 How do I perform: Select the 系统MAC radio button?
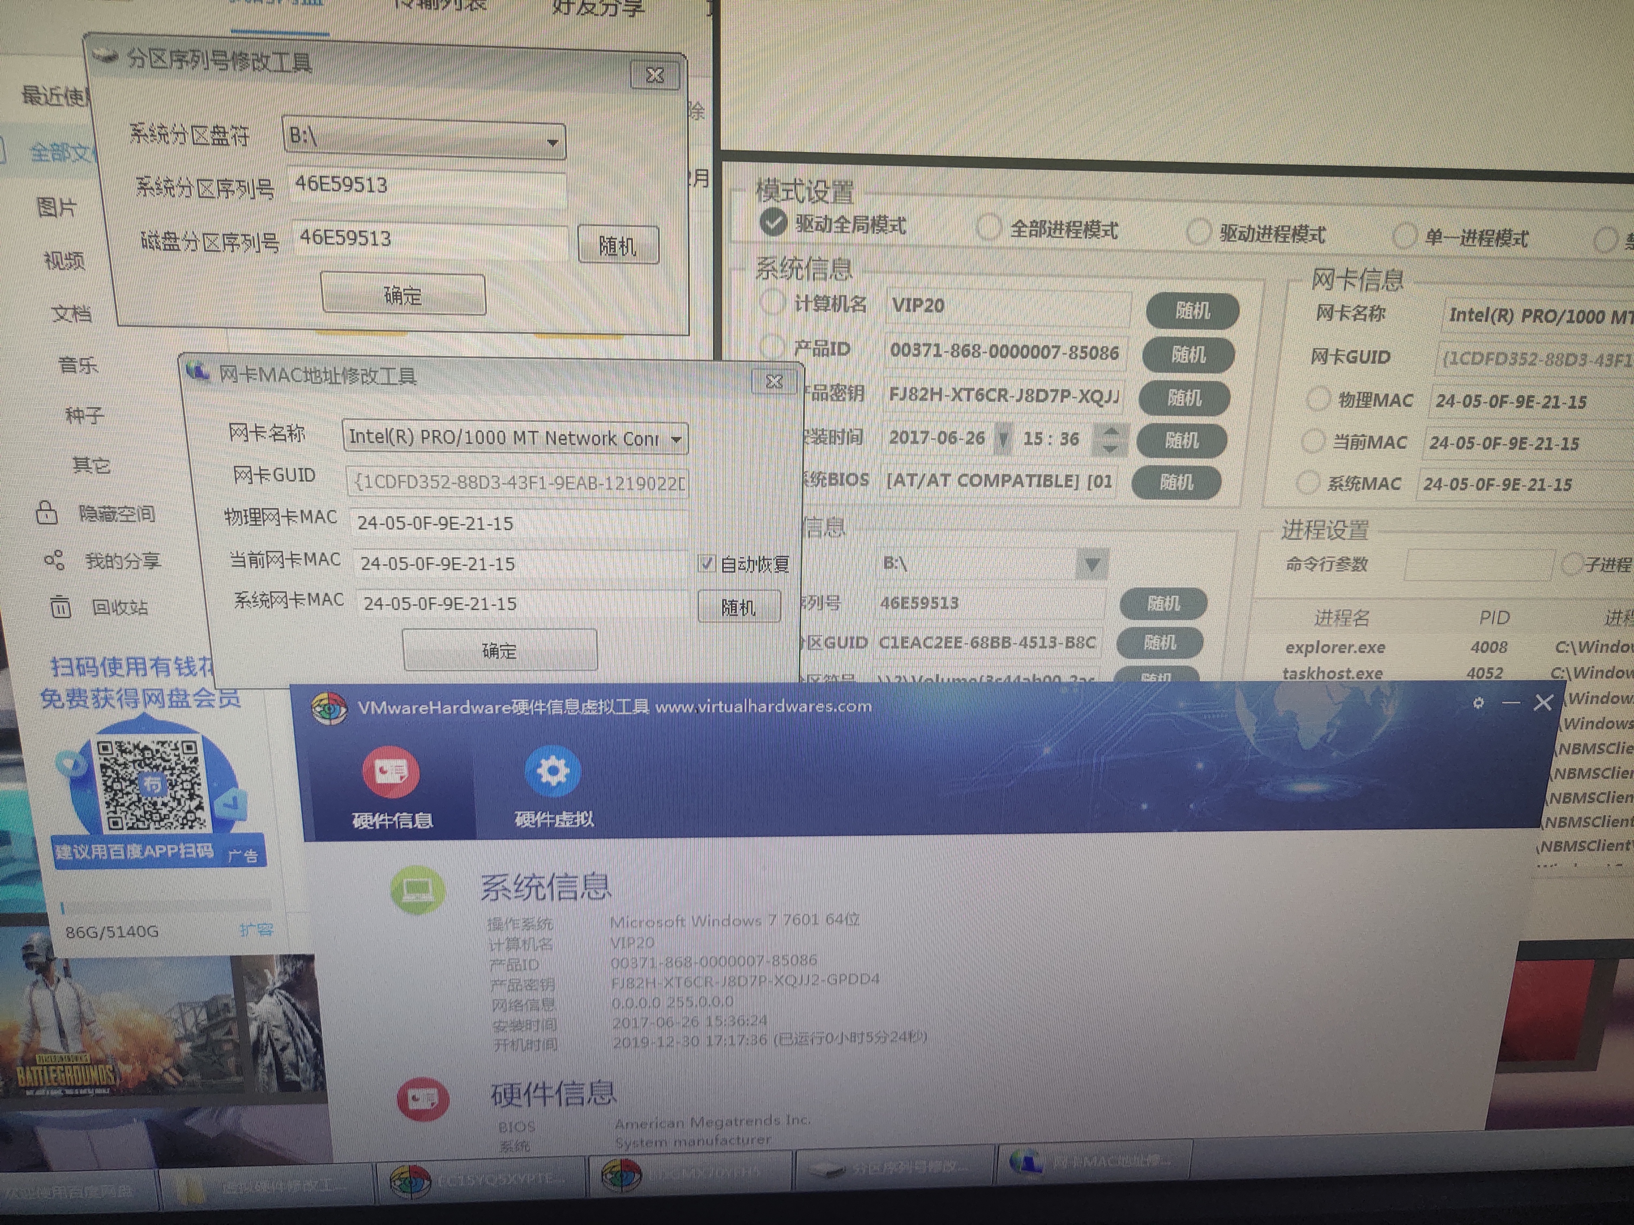1307,483
